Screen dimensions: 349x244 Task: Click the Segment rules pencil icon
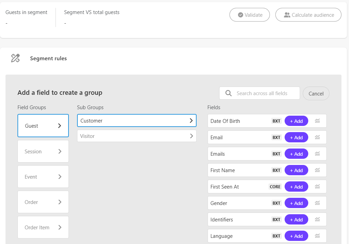tap(15, 58)
